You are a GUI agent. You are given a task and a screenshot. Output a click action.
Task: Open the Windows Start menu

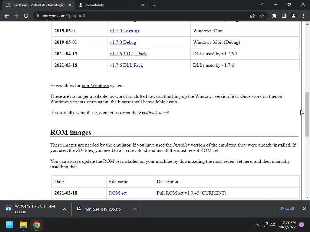[10, 225]
